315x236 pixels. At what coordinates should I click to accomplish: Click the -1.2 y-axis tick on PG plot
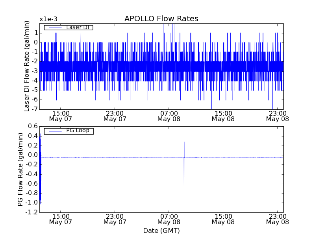(31, 212)
